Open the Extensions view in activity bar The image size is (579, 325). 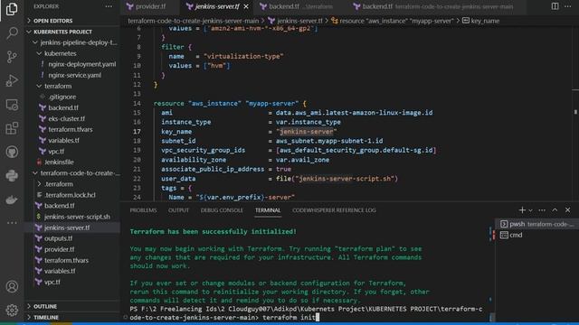pos(12,128)
